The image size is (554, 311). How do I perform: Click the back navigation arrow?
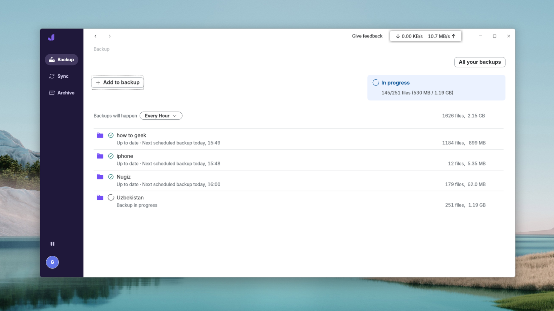point(96,36)
